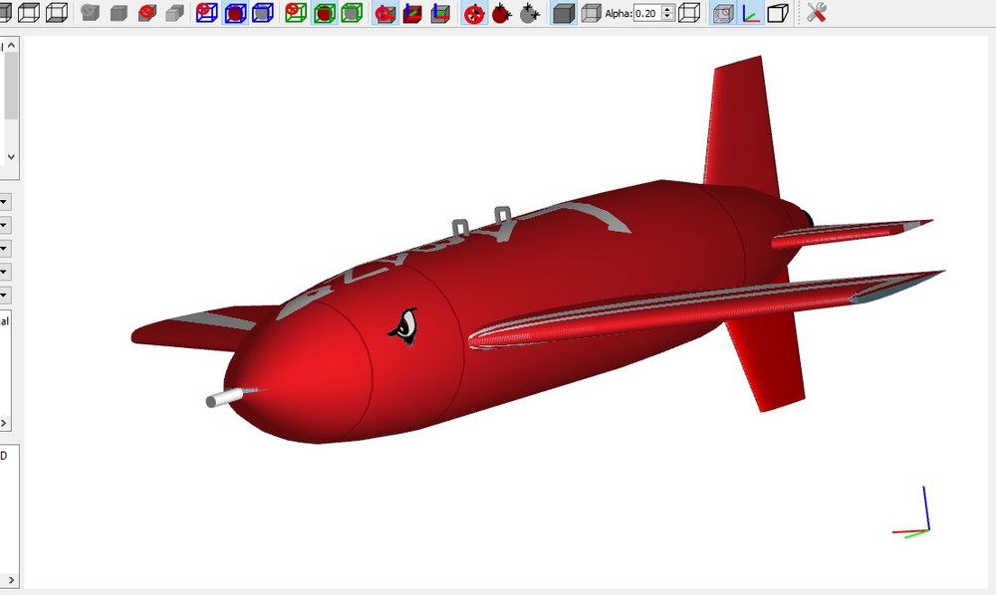The image size is (996, 595).
Task: Select the green wireframe cube with red sphere
Action: (x=325, y=13)
